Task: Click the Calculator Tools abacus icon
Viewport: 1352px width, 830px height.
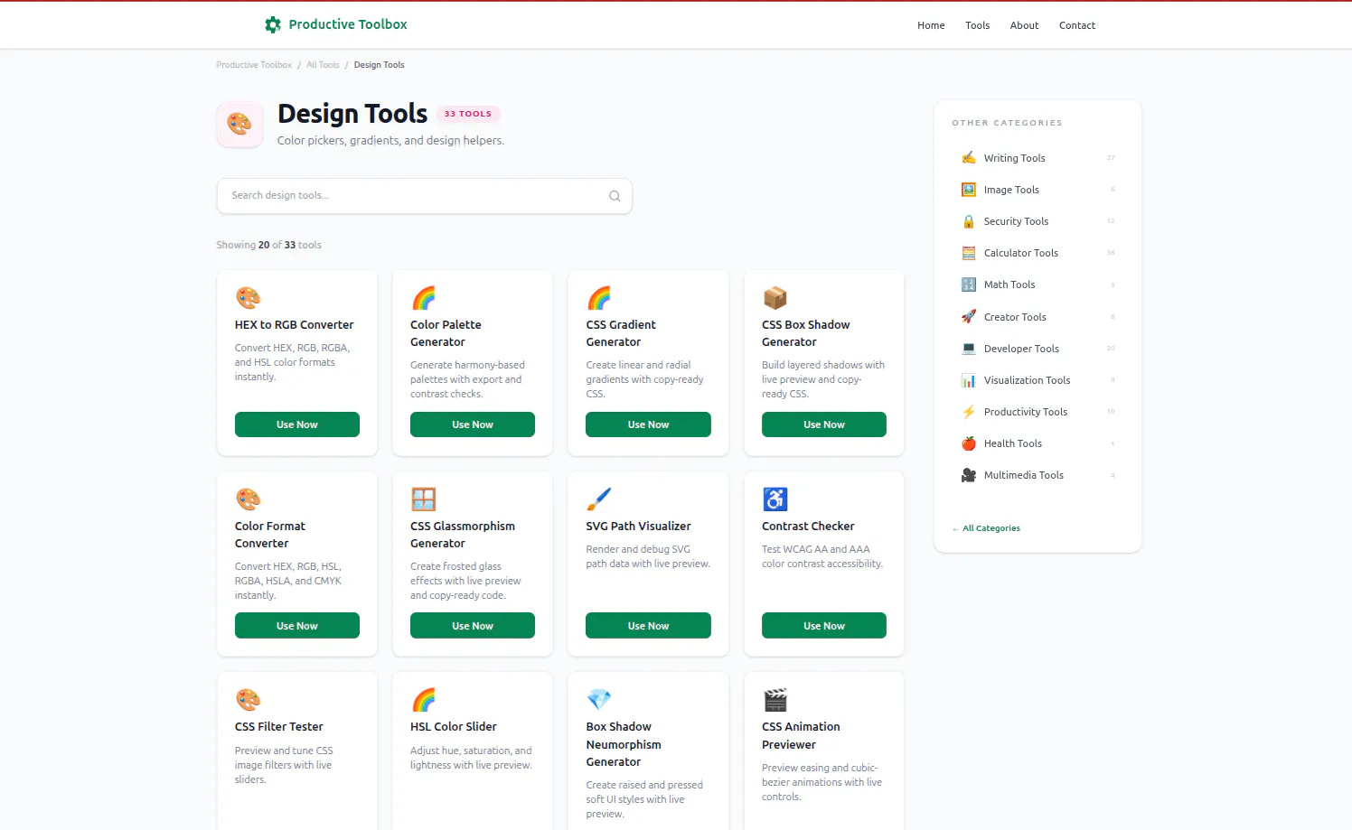Action: (969, 253)
